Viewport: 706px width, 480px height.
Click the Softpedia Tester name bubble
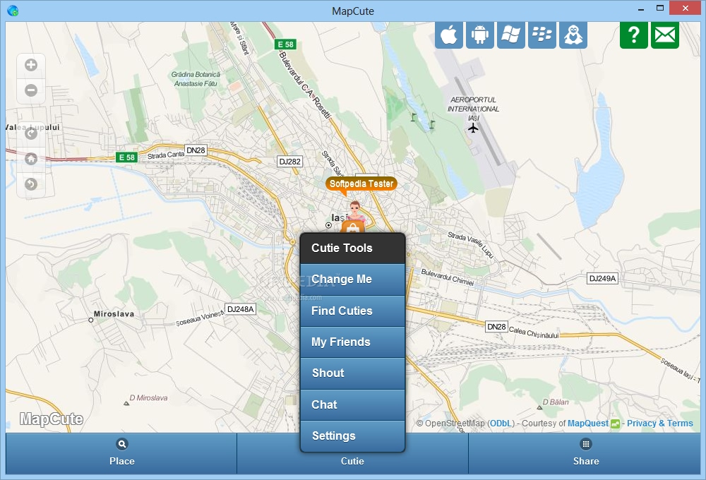pyautogui.click(x=361, y=184)
